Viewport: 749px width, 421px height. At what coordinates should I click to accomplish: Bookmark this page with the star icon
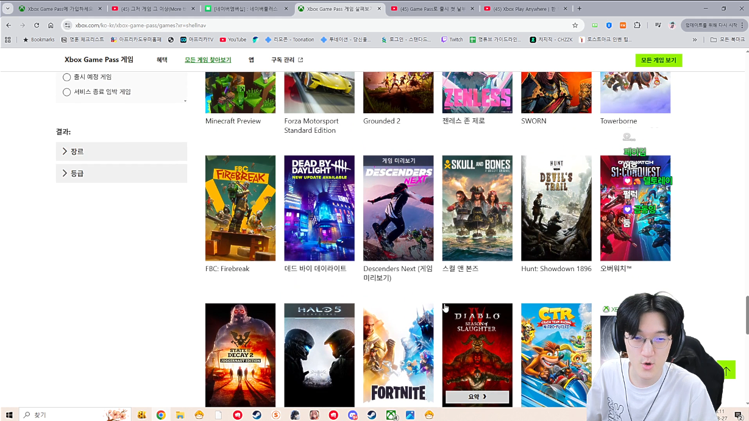pos(575,26)
